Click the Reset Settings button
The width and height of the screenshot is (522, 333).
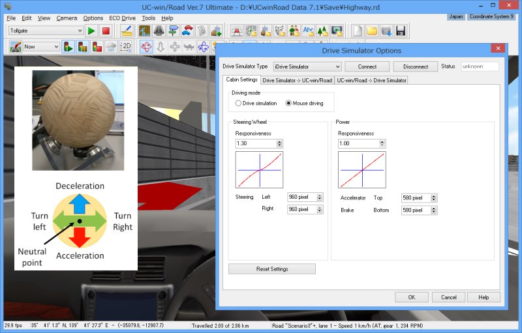(x=272, y=269)
